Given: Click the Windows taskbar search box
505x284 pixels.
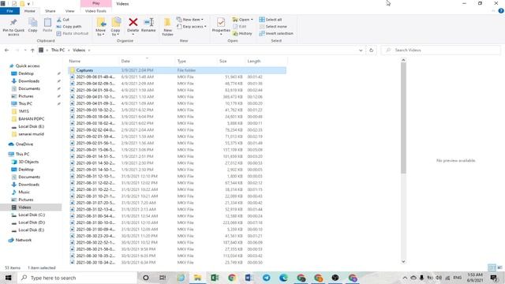Looking at the screenshot, I should (77, 278).
